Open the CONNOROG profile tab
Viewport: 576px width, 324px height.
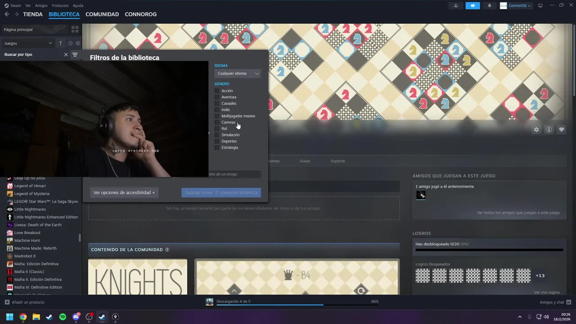141,14
